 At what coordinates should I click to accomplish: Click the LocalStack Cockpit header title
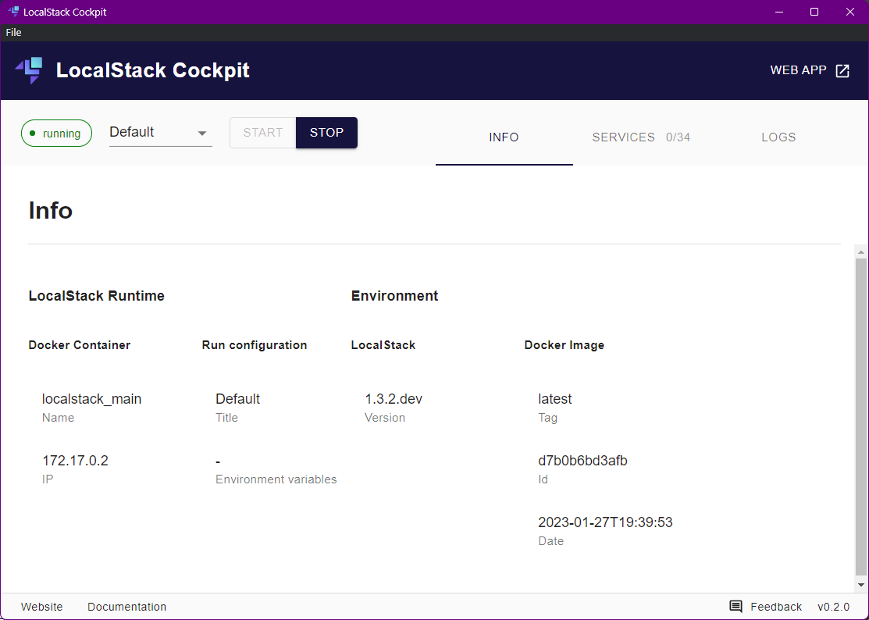[x=153, y=70]
